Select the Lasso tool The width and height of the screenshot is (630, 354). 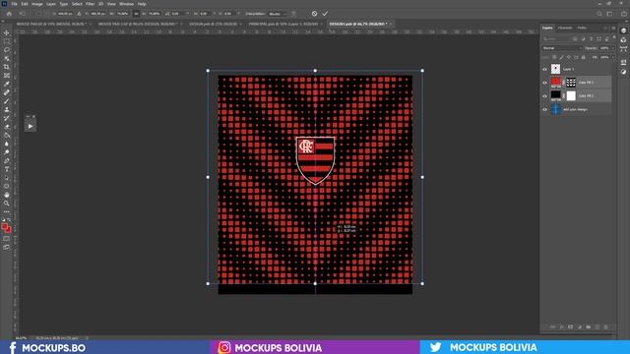click(x=7, y=50)
